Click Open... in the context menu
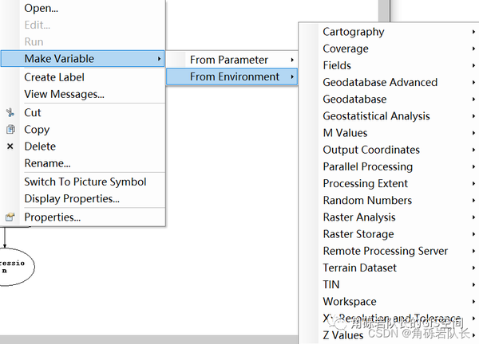This screenshot has height=344, width=479. tap(42, 8)
